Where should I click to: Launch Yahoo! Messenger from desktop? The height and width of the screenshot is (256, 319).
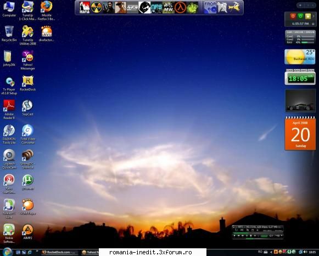coord(27,60)
